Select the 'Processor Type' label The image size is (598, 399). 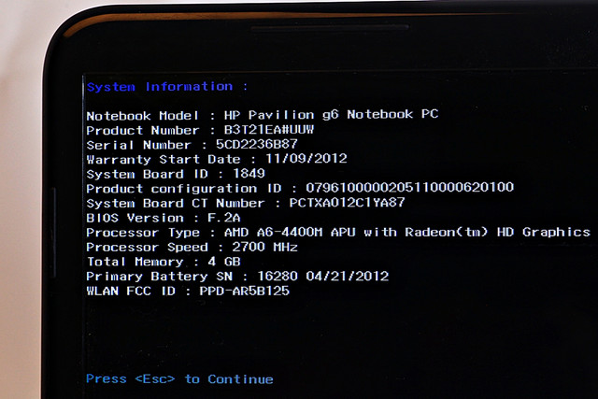click(x=143, y=233)
